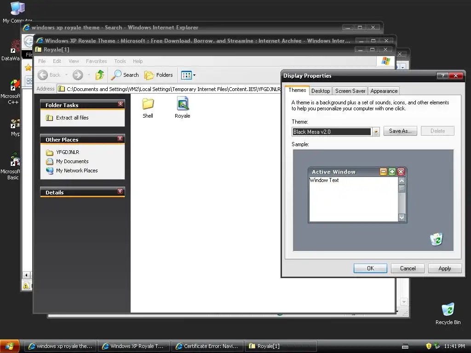This screenshot has height=353, width=471.
Task: Click the network tray icon
Action: pos(437,346)
